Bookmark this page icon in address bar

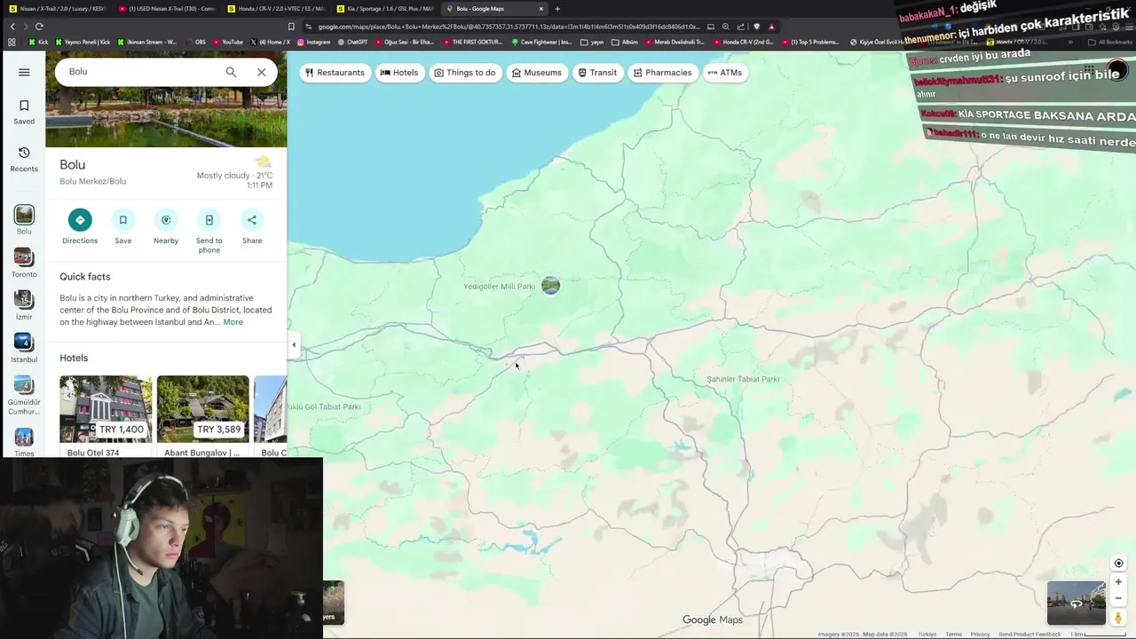[x=291, y=27]
